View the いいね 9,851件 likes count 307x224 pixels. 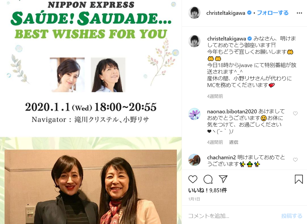(207, 190)
